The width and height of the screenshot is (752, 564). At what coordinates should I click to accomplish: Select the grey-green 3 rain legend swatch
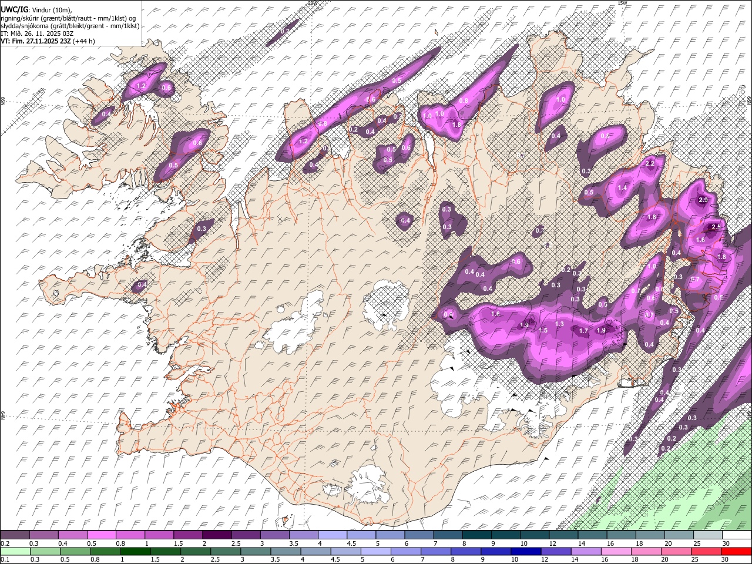click(x=256, y=551)
